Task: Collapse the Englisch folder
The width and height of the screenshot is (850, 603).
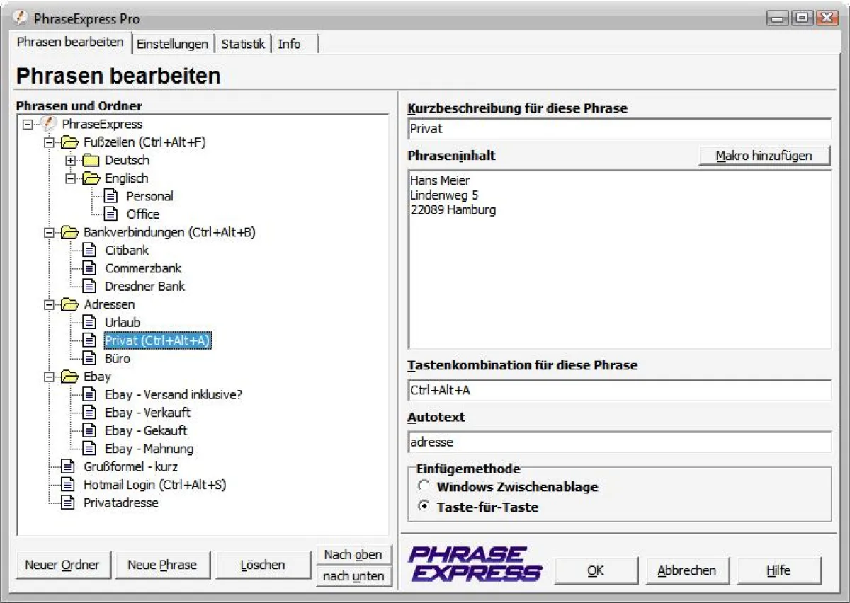Action: [x=70, y=178]
